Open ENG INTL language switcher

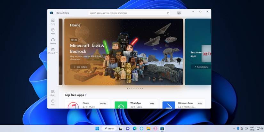252,128
